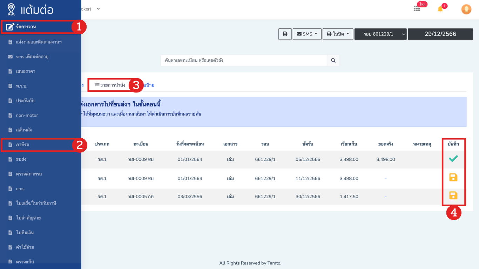
Task: Click the document icon beside ประกันภัย
Action: (x=10, y=101)
